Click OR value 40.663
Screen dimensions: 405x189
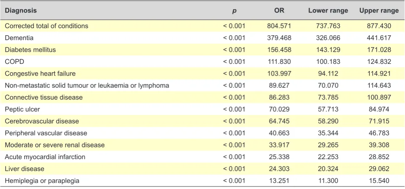click(279, 133)
